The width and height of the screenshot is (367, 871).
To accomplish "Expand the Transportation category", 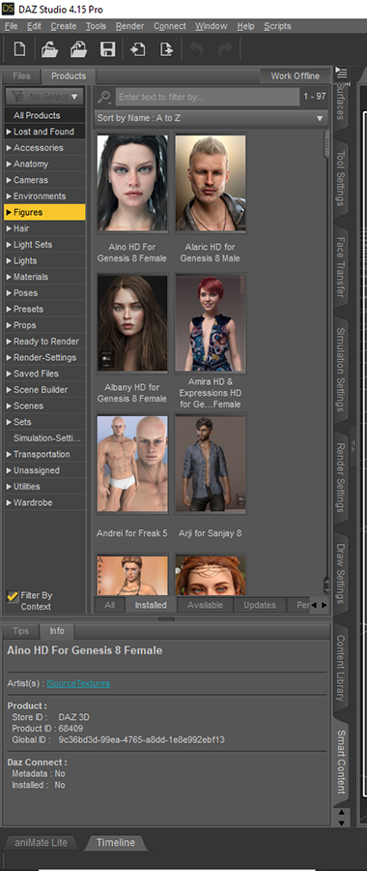I will [9, 455].
